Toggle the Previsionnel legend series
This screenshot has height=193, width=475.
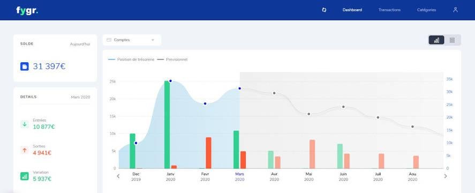174,60
